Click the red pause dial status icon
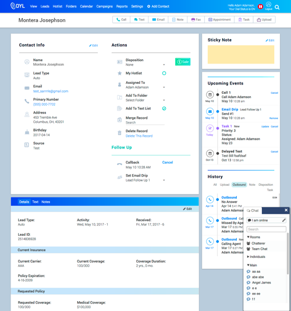The height and width of the screenshot is (311, 291). coord(260,7)
